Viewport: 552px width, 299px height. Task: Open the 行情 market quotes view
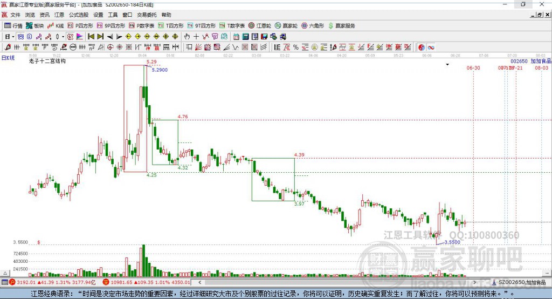coord(13,25)
